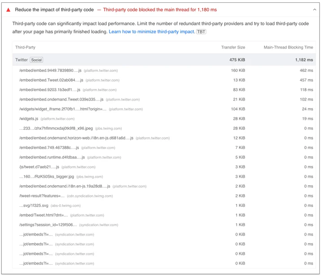Click the 457 ms blocking time value
Screen dimensions: 321x275
(306, 80)
